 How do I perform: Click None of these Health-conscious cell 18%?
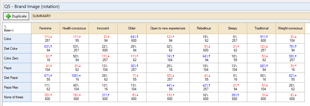pos(74,97)
